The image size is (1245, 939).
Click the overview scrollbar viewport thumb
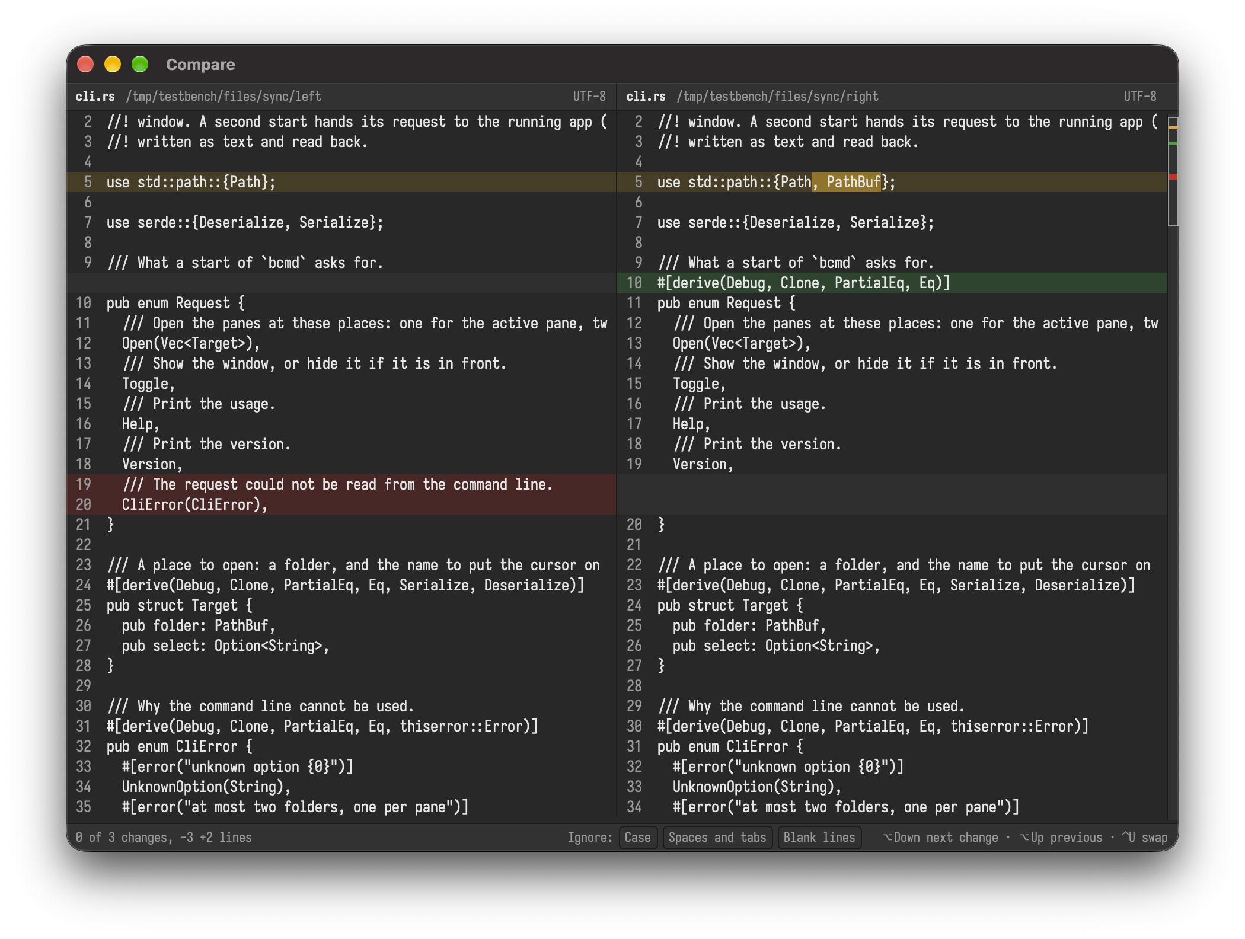point(1173,171)
